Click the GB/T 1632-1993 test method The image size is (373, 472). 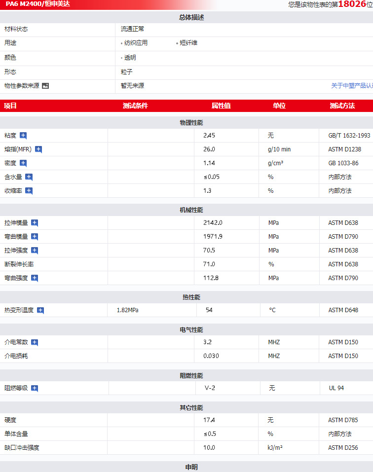click(349, 136)
